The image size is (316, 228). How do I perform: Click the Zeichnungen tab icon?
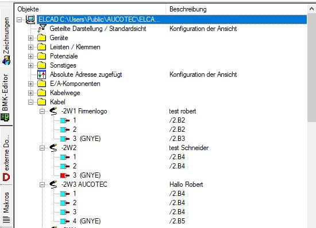(x=6, y=60)
